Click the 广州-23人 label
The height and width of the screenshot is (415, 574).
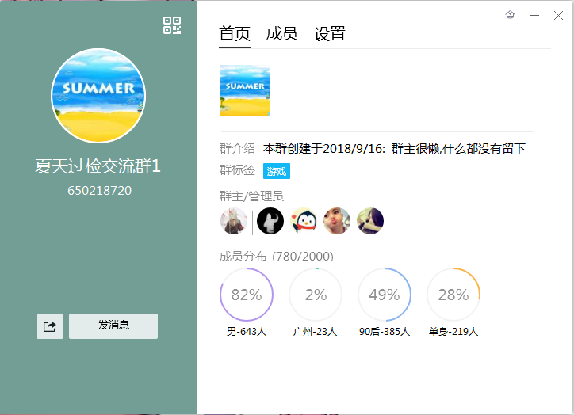click(315, 332)
